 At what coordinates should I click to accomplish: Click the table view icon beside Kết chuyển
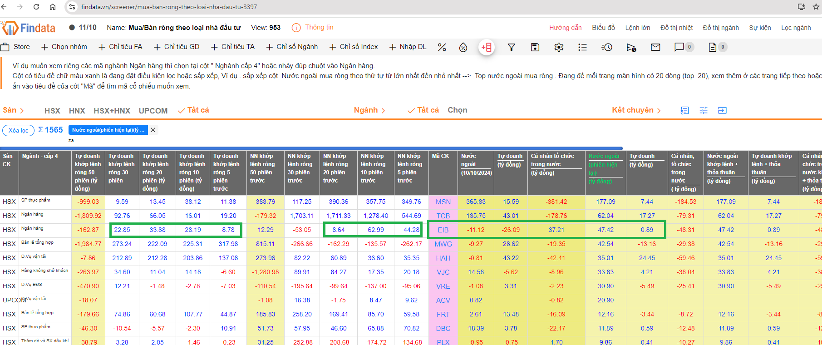685,110
